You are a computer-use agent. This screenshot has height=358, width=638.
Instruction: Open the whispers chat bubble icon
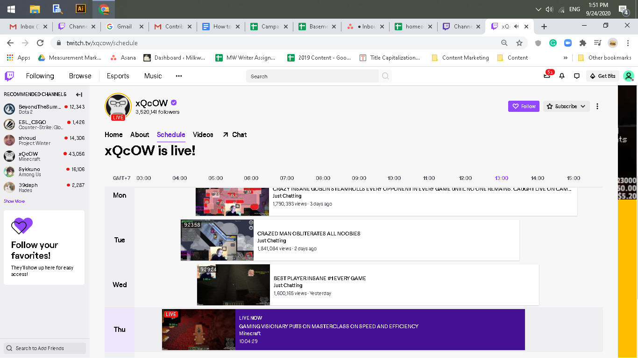coord(577,76)
